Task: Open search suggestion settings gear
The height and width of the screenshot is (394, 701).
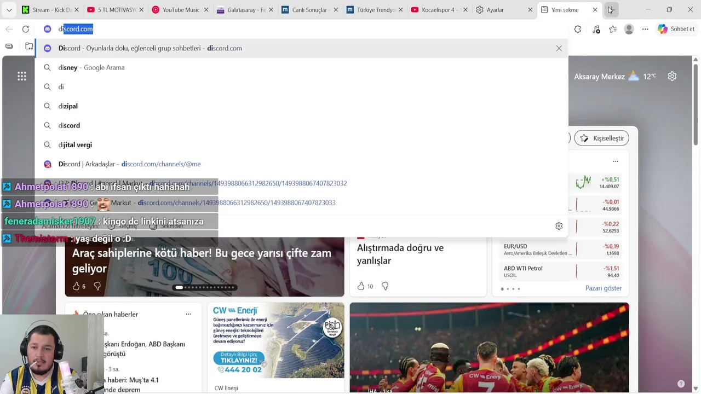Action: (x=559, y=226)
